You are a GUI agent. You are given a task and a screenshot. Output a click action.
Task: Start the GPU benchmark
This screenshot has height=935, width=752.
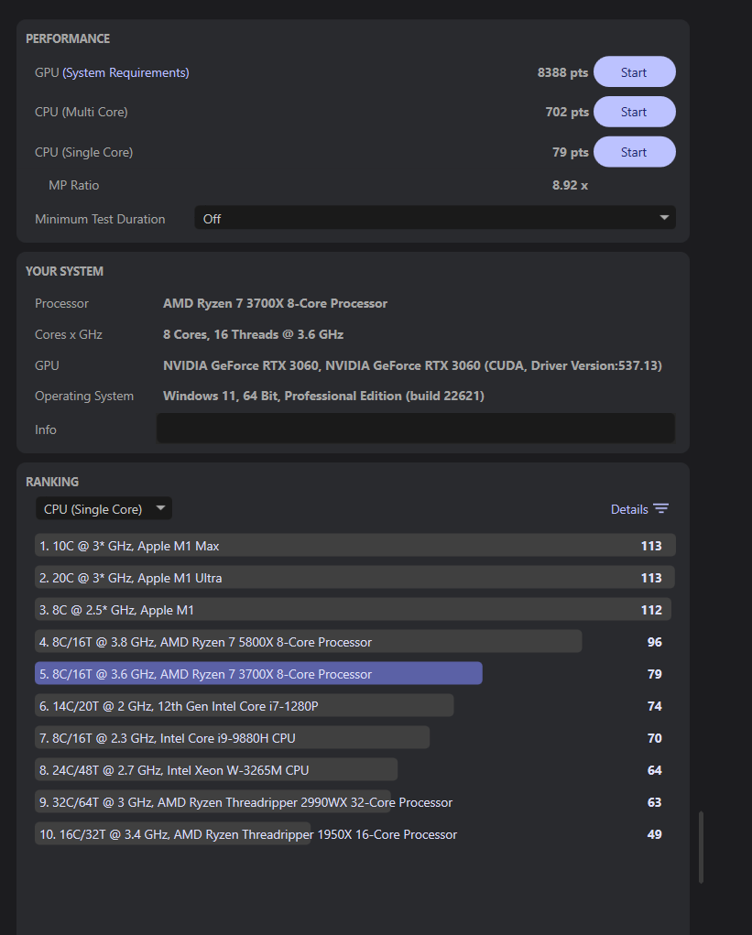634,71
